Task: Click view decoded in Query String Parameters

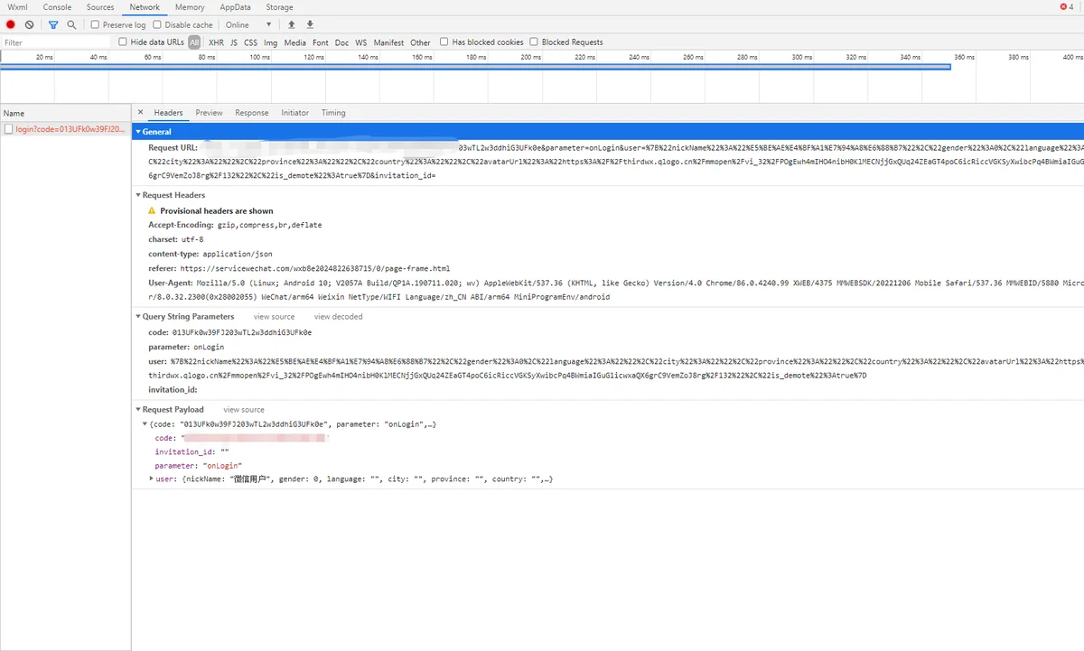Action: pyautogui.click(x=338, y=317)
